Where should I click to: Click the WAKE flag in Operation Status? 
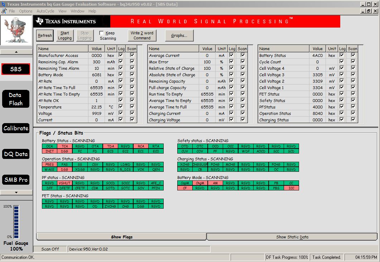click(x=49, y=170)
